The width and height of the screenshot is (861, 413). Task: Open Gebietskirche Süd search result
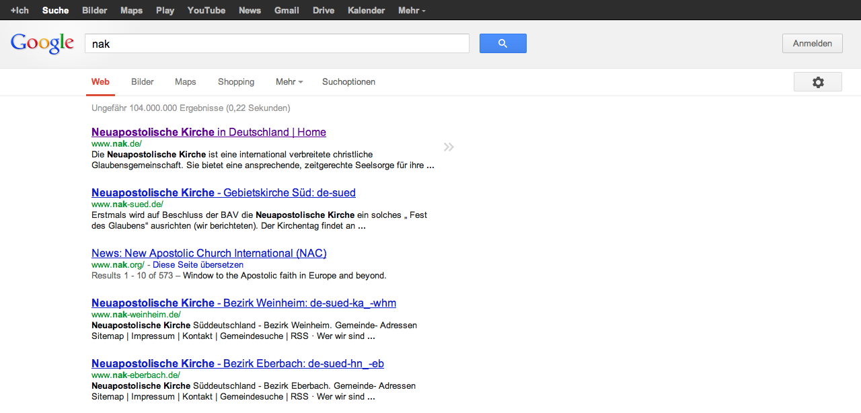coord(223,193)
